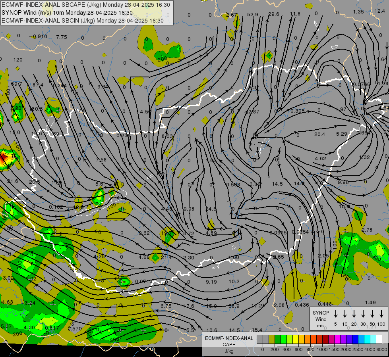Image resolution: width=389 pixels, height=357 pixels.
Task: Pick the white swatch ending at 6000
Action: click(379, 339)
